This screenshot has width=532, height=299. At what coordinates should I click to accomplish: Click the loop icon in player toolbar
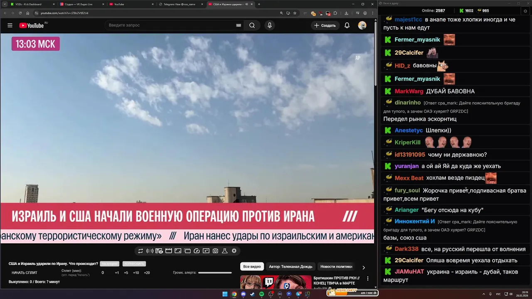140,251
